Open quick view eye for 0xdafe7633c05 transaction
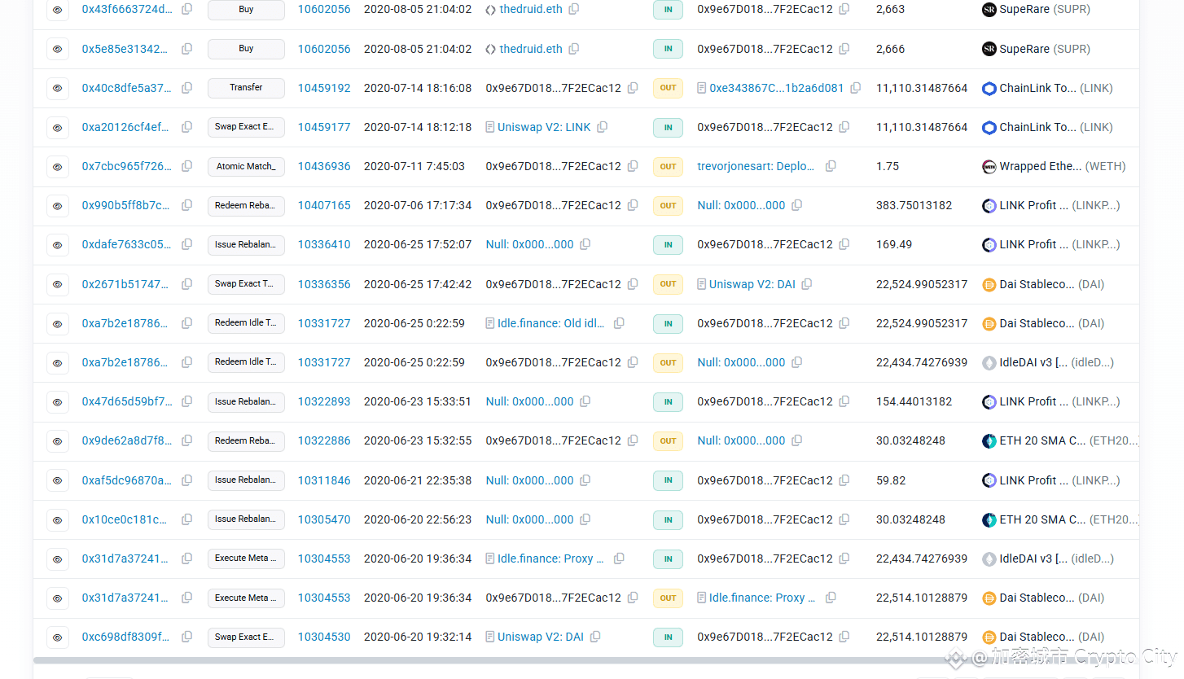This screenshot has height=679, width=1184. pos(58,245)
